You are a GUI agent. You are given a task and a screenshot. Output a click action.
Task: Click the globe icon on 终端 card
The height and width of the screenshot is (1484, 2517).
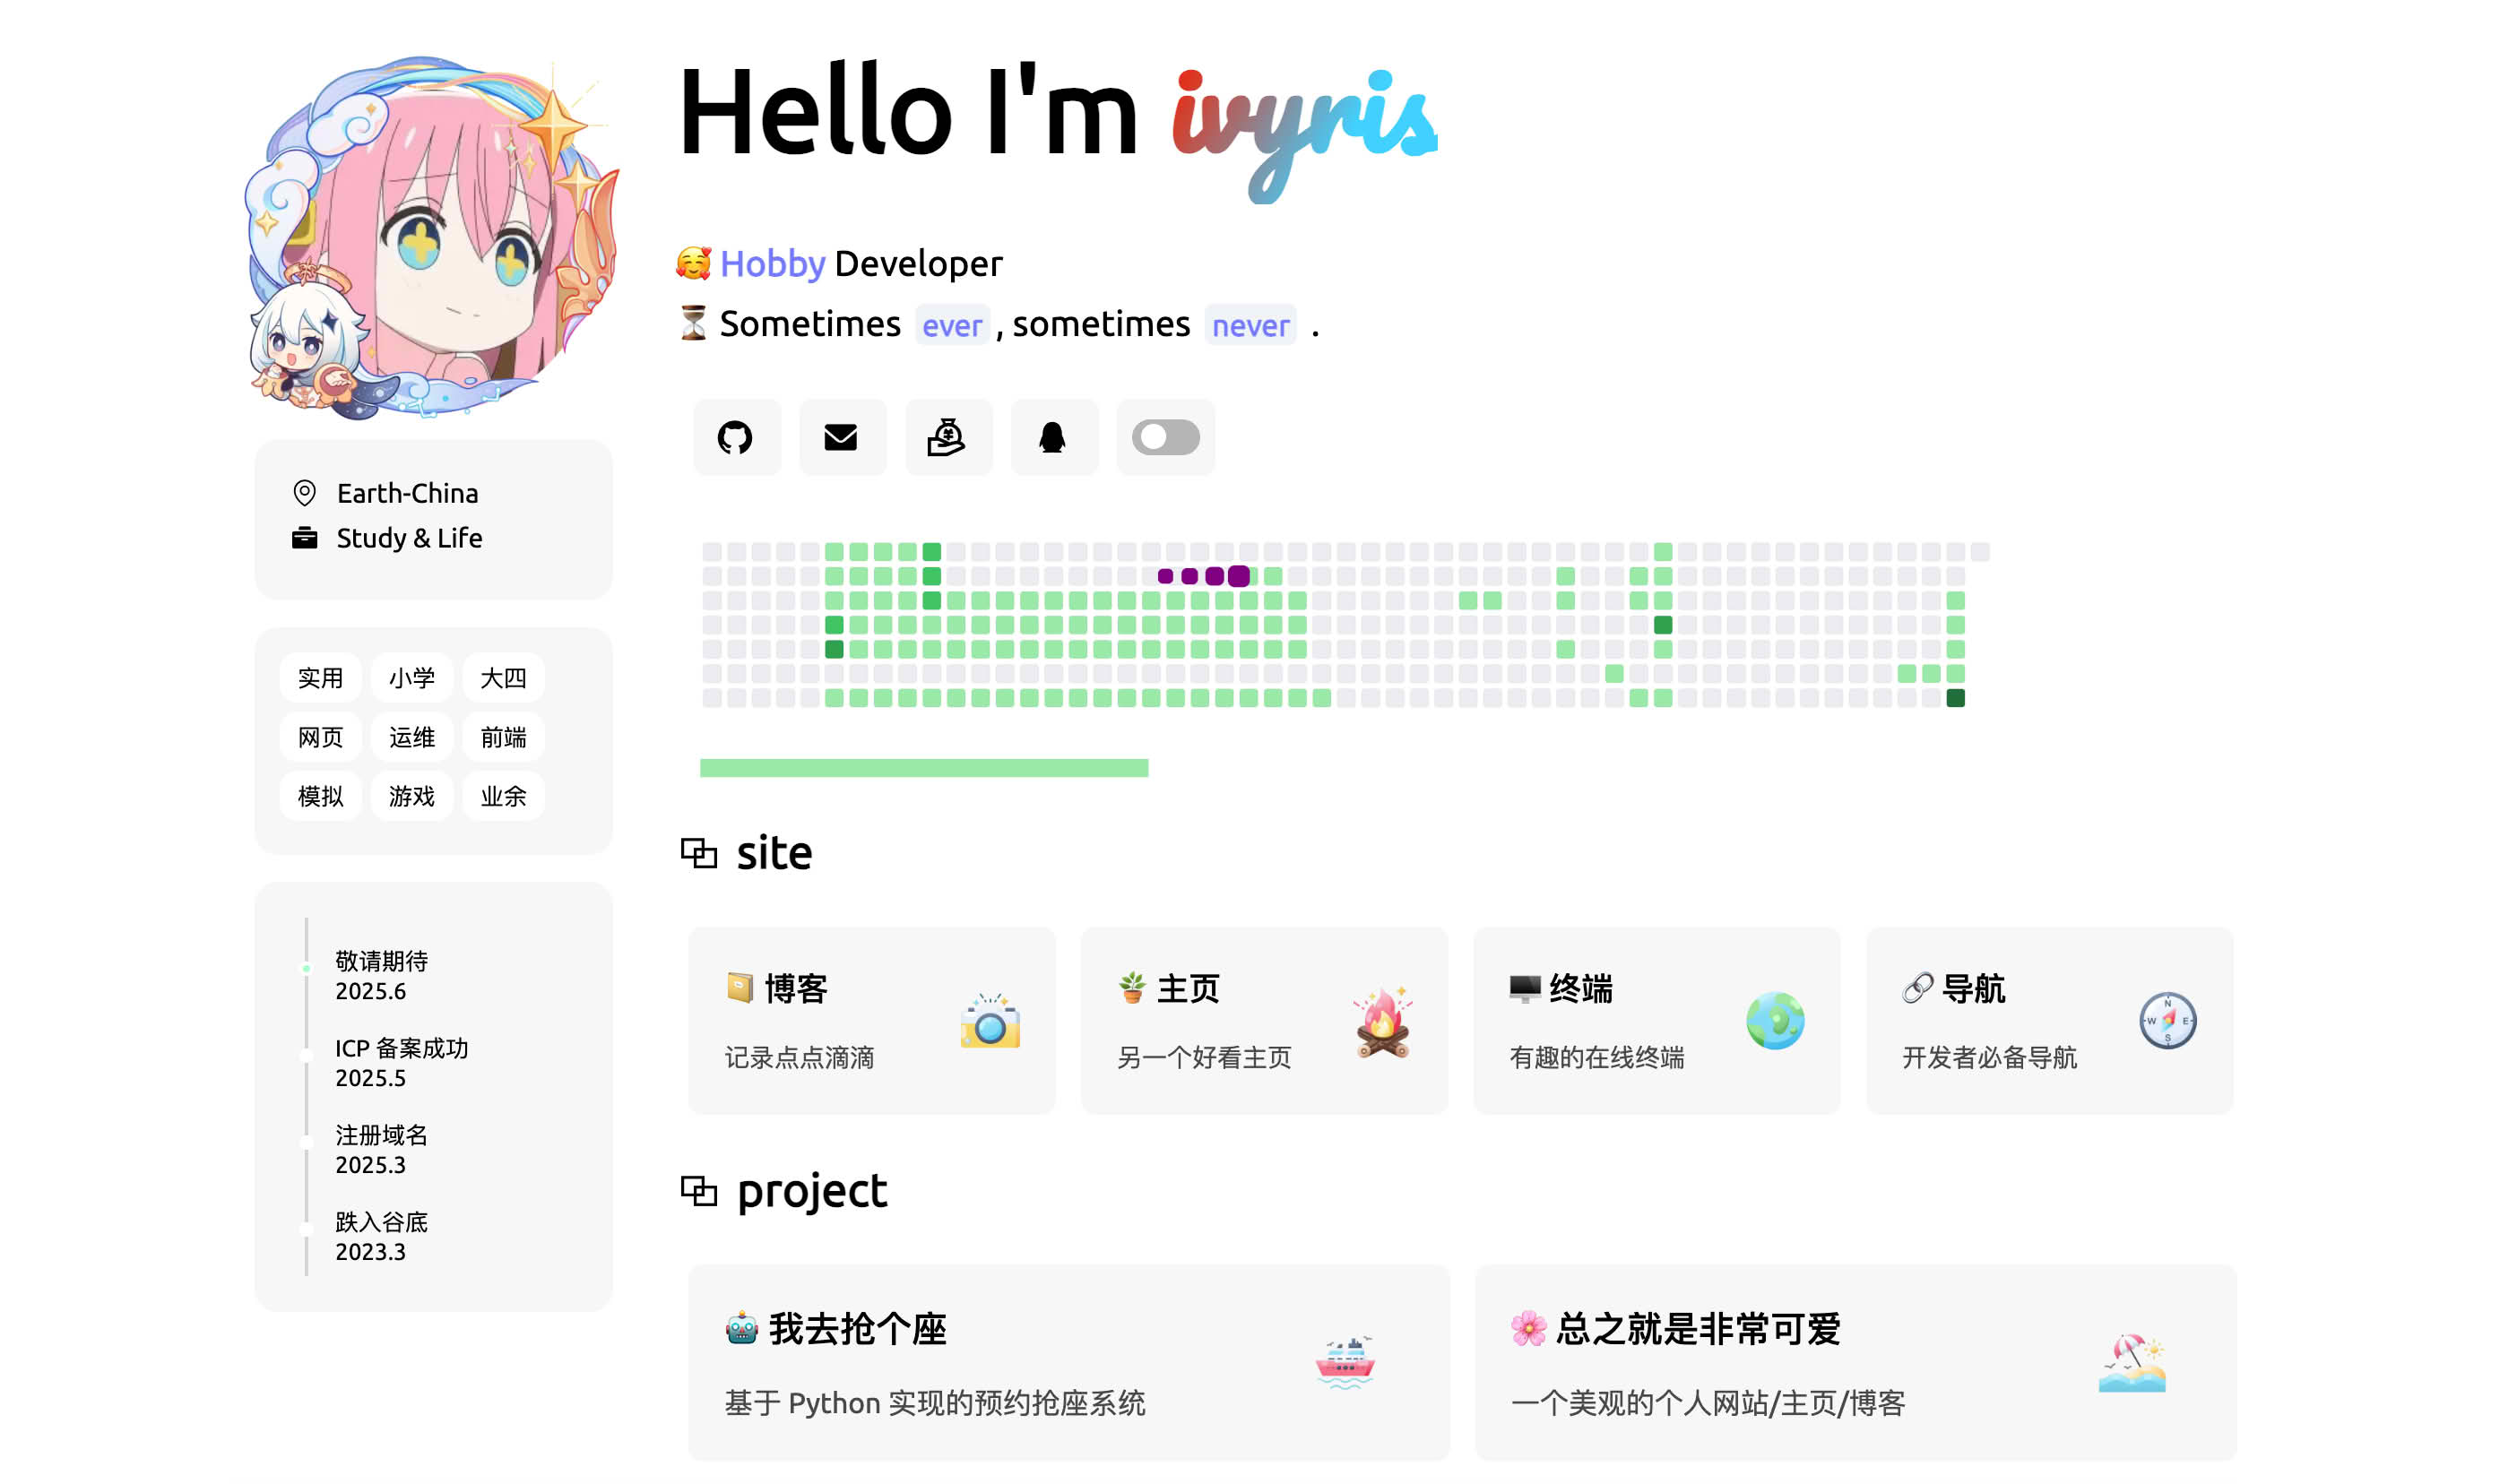click(1774, 1021)
